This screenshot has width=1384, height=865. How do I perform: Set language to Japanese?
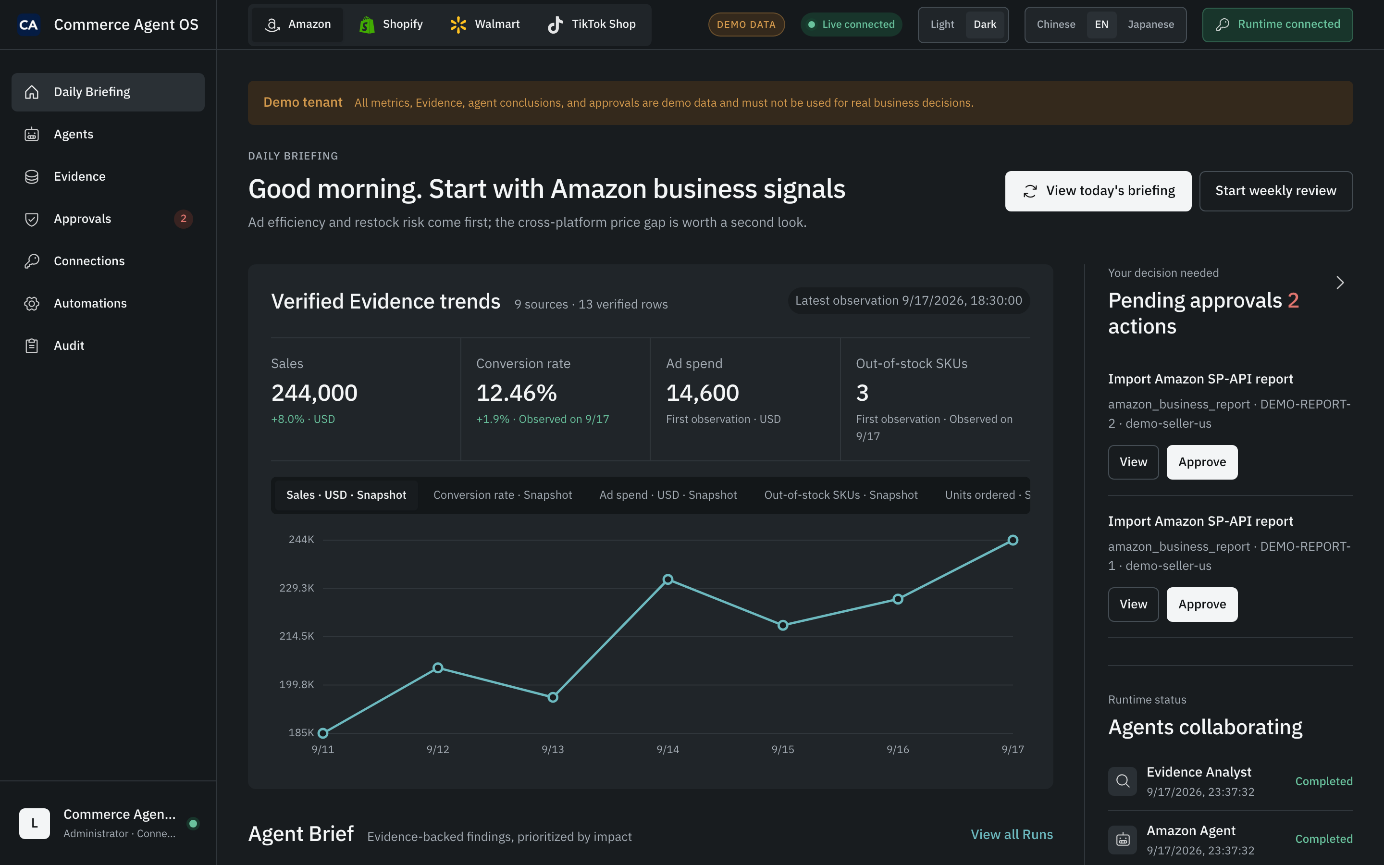point(1150,25)
